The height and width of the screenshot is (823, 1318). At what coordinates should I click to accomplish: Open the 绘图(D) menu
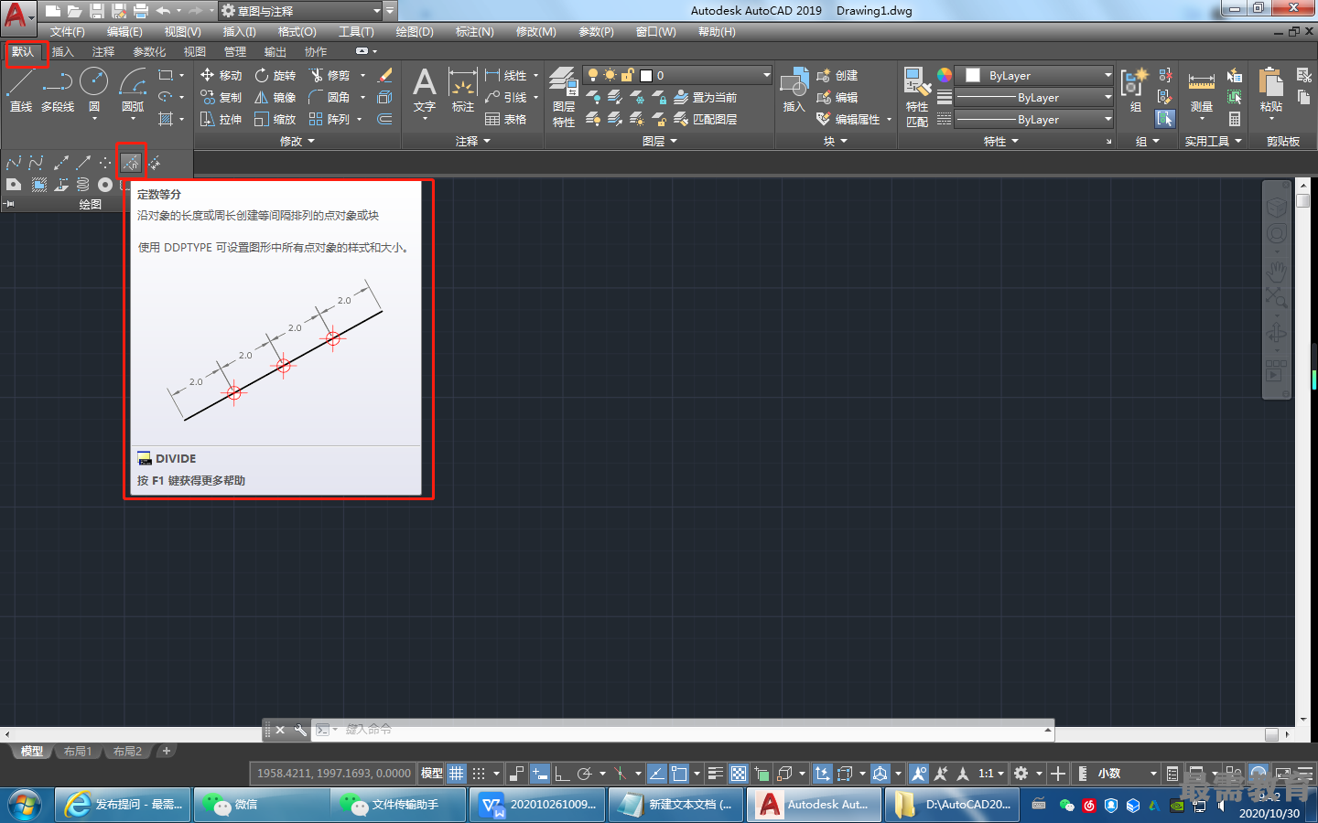click(x=415, y=32)
